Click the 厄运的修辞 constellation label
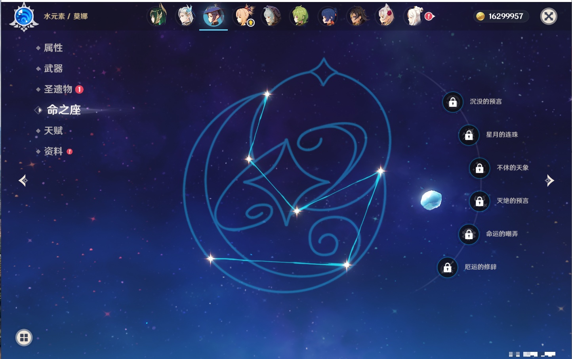The image size is (572, 359). pyautogui.click(x=480, y=267)
